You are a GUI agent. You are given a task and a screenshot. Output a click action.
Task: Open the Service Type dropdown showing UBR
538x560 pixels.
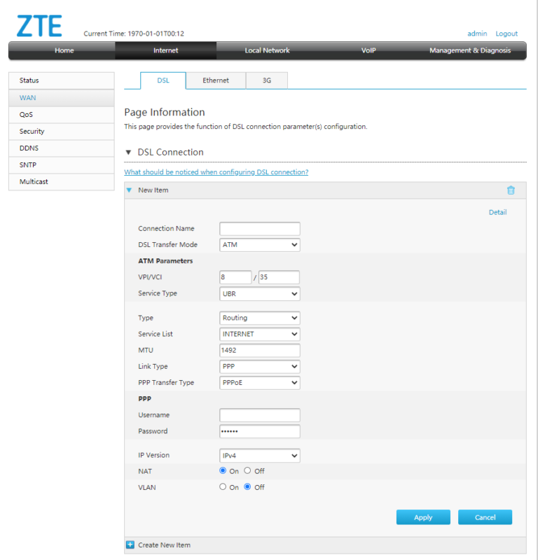coord(259,293)
